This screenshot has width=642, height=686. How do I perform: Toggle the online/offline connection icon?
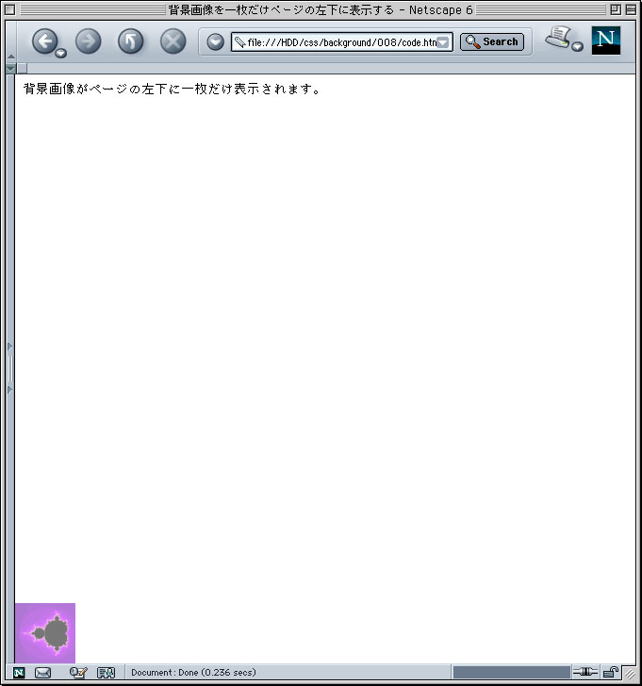pyautogui.click(x=585, y=673)
